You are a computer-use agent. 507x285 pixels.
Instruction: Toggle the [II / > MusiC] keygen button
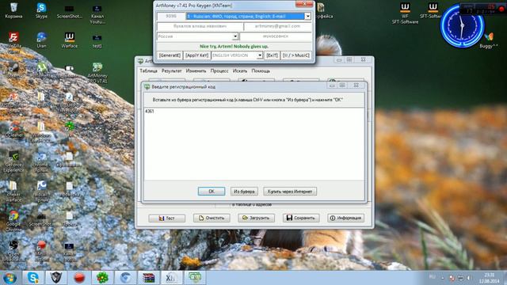point(295,55)
